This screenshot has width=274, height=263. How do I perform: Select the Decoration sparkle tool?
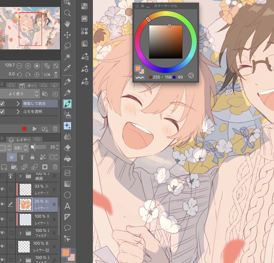(x=67, y=126)
